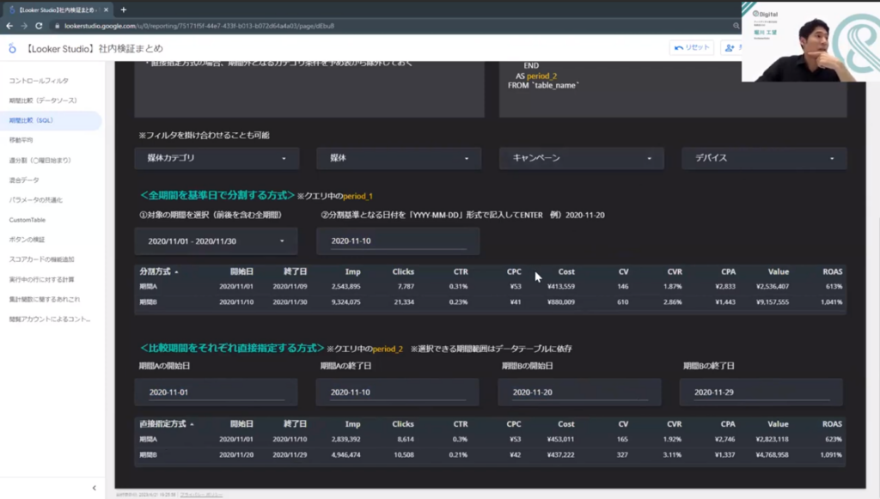
Task: Click the リセット reset button
Action: pyautogui.click(x=692, y=48)
